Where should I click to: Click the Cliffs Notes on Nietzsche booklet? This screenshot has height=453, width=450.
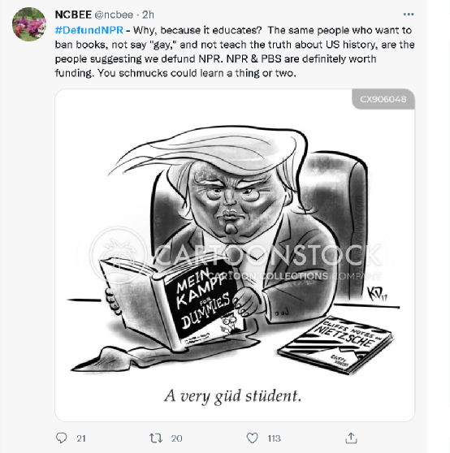[x=335, y=345]
